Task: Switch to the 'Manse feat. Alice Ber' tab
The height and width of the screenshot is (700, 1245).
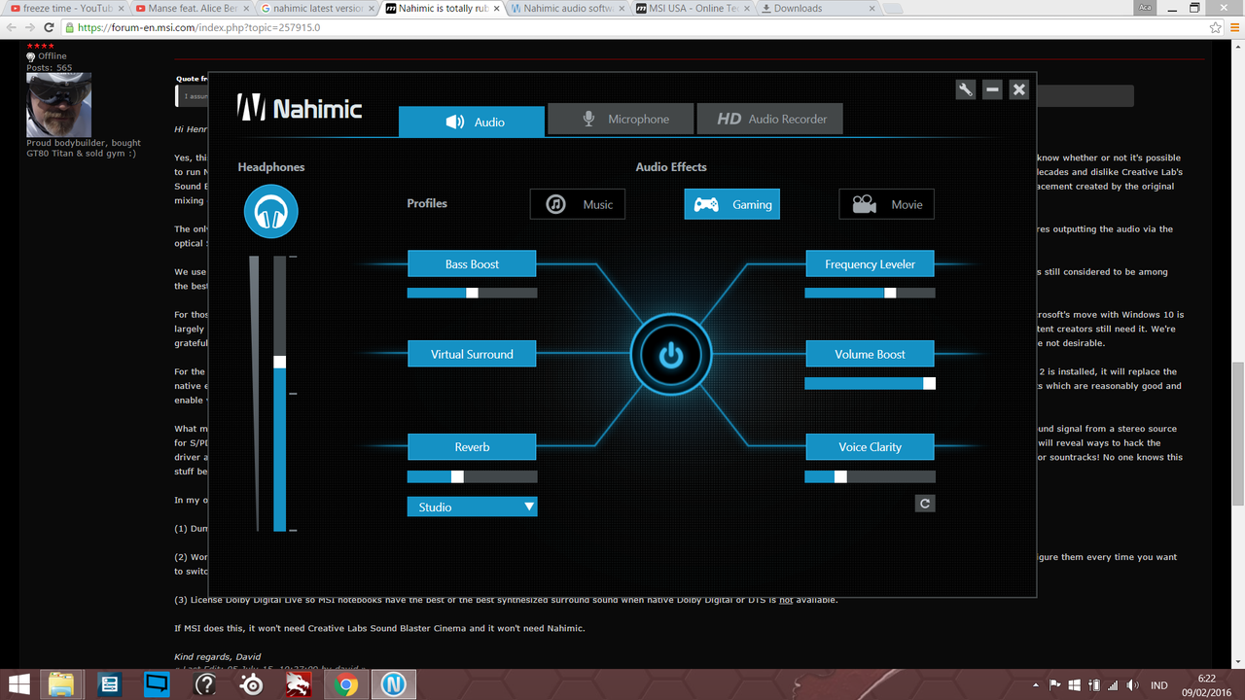Action: point(192,9)
